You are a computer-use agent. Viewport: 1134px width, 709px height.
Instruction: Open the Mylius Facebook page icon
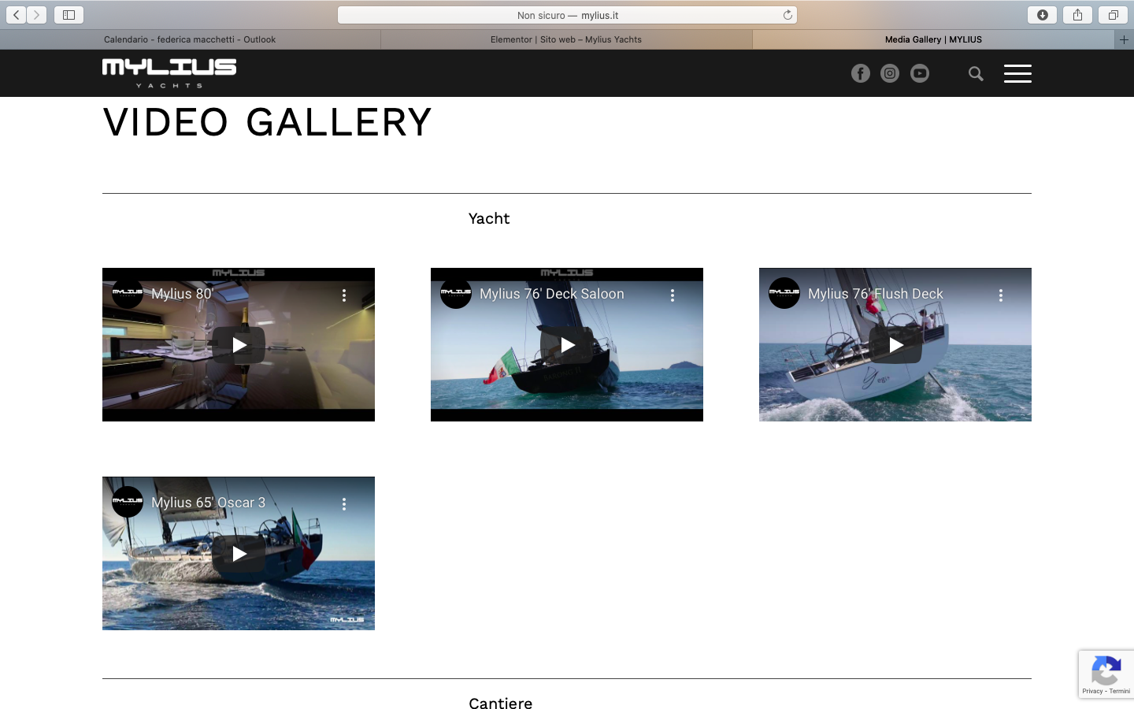(x=860, y=73)
